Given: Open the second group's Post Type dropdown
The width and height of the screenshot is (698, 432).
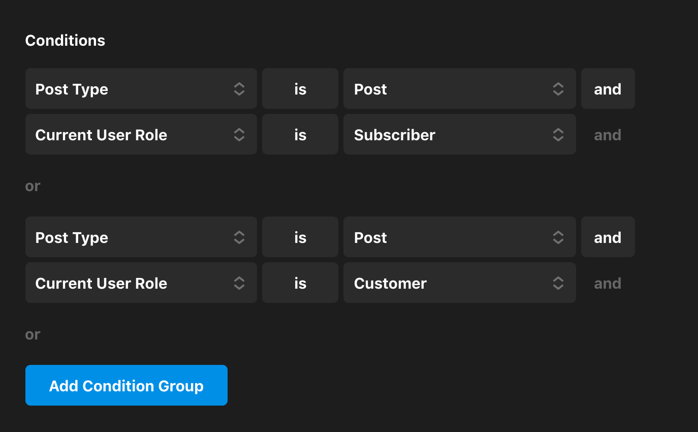Looking at the screenshot, I should tap(141, 237).
